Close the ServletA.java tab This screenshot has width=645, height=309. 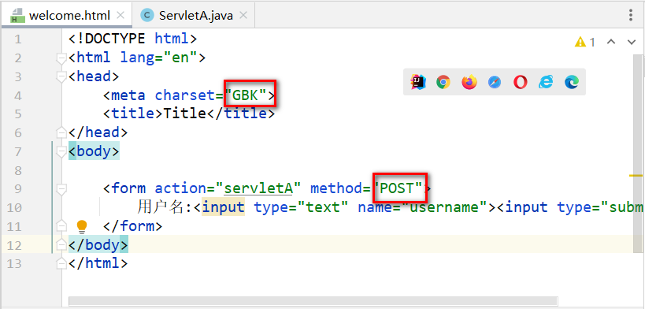click(243, 16)
